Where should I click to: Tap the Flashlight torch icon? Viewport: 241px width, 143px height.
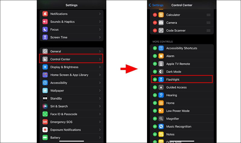point(161,79)
